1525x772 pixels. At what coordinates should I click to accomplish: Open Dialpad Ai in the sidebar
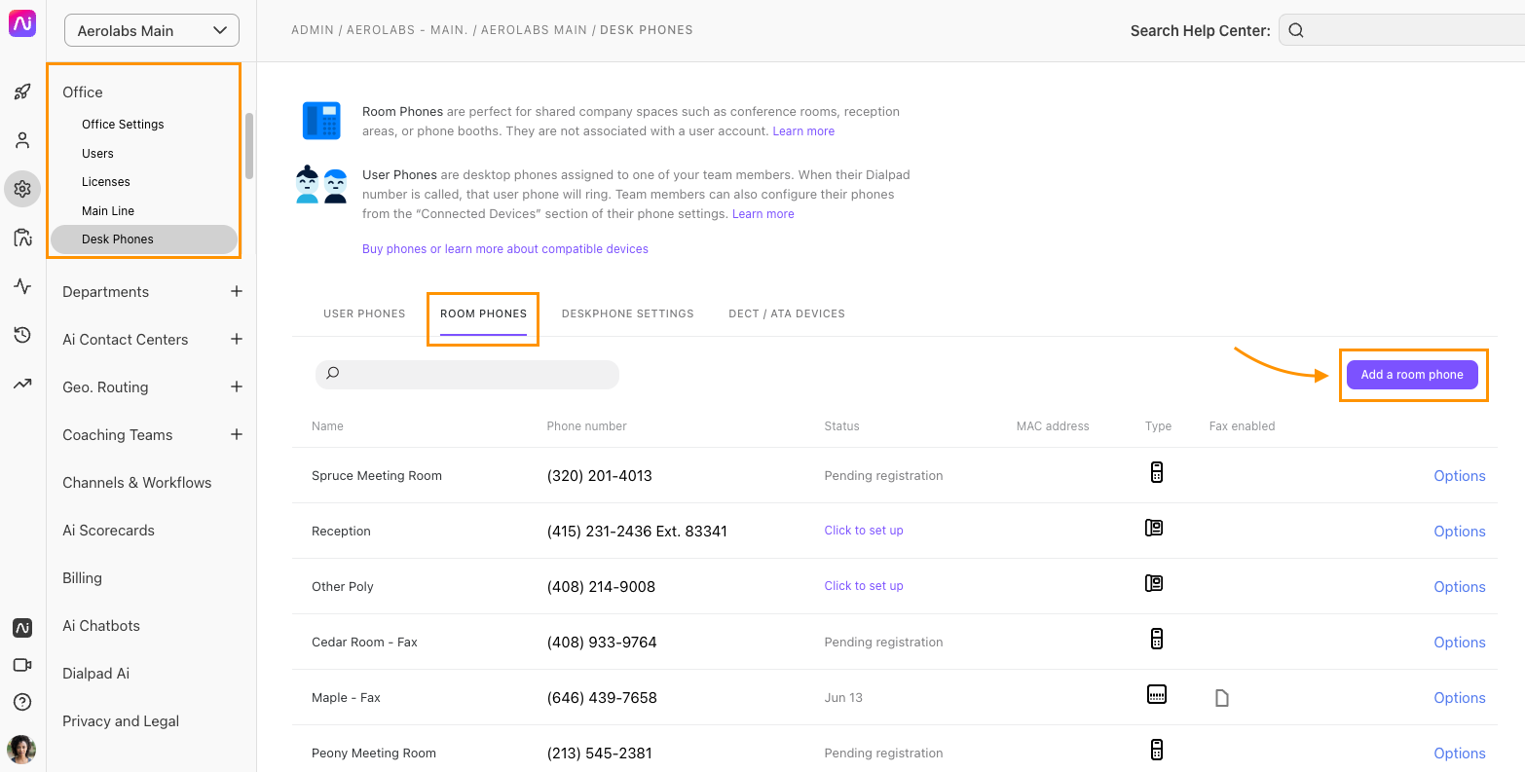[x=96, y=674]
